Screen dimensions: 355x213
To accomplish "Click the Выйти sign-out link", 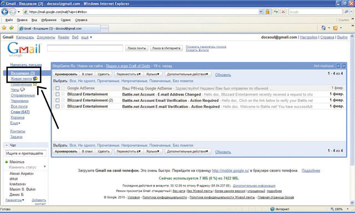I will 342,37.
